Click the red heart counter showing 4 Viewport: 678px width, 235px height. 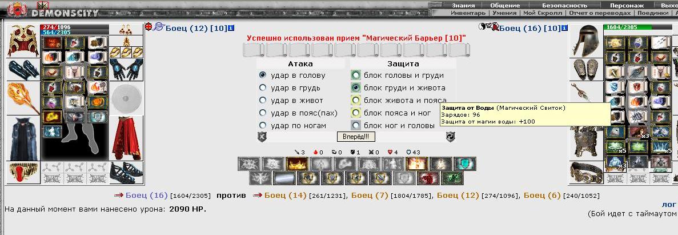(x=392, y=152)
